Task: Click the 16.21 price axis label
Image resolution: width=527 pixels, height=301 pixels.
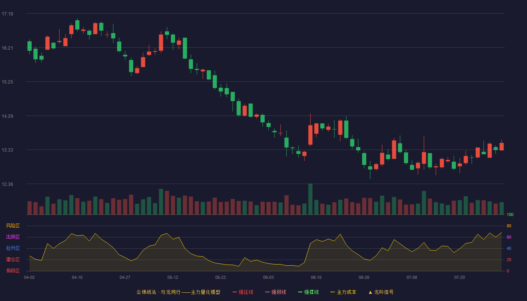Action: tap(8, 48)
